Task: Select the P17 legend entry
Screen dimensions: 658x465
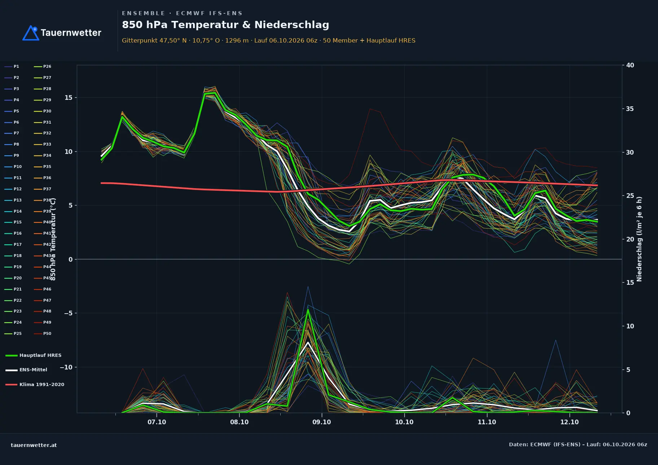Action: pos(13,245)
